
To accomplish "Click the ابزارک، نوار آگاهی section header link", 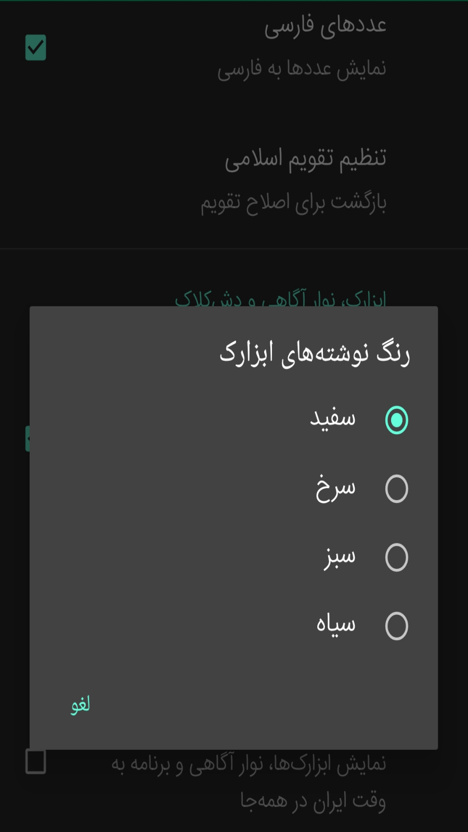I will pyautogui.click(x=281, y=299).
